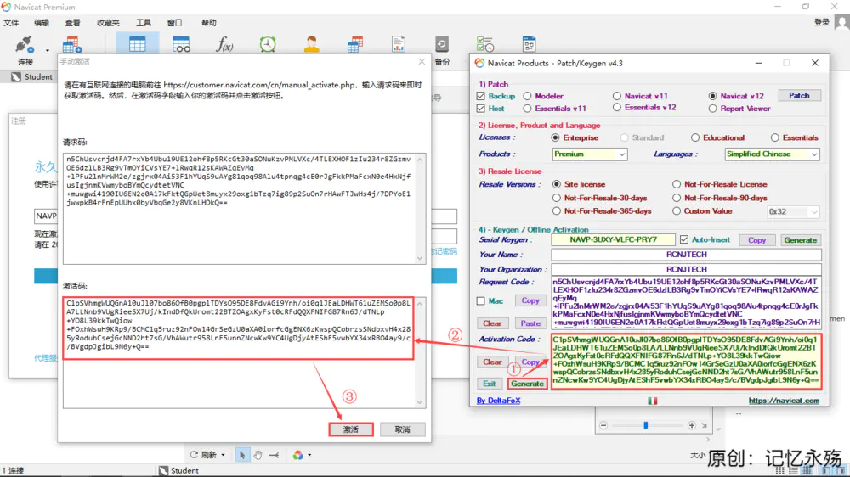Expand the refresh dropdown arrow

click(x=223, y=455)
